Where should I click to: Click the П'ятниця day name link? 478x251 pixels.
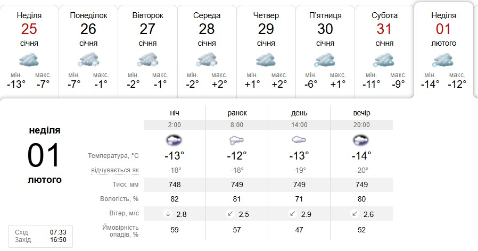pos(325,15)
